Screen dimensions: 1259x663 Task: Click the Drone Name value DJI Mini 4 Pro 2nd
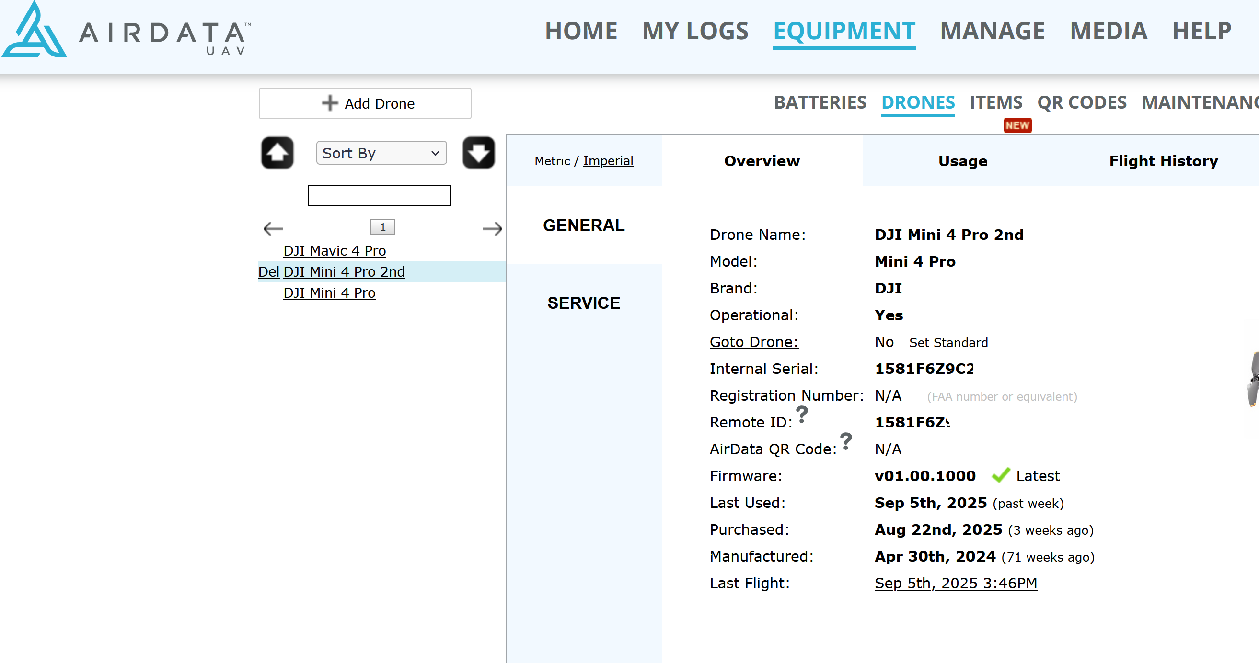pos(948,235)
